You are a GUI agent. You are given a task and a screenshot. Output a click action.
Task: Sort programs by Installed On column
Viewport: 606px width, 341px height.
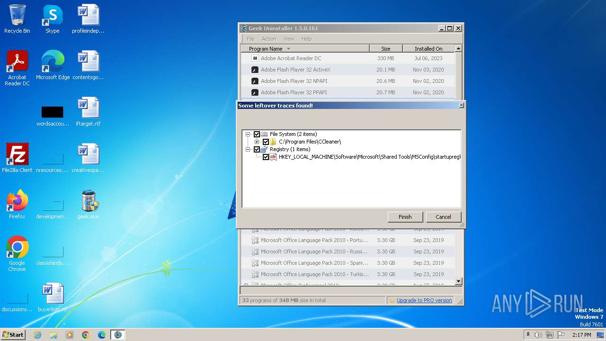428,49
